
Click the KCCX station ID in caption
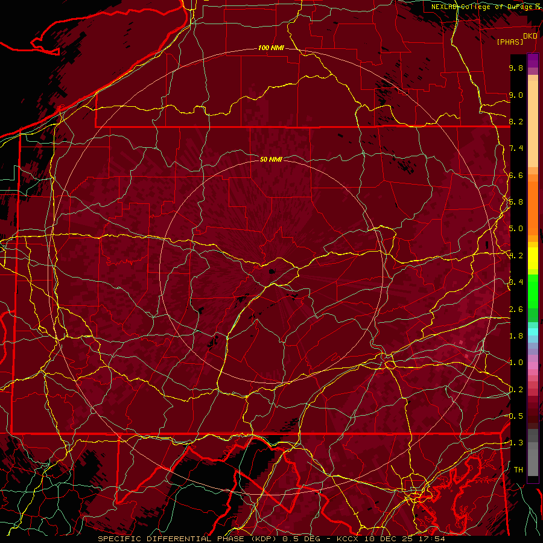[x=348, y=539]
